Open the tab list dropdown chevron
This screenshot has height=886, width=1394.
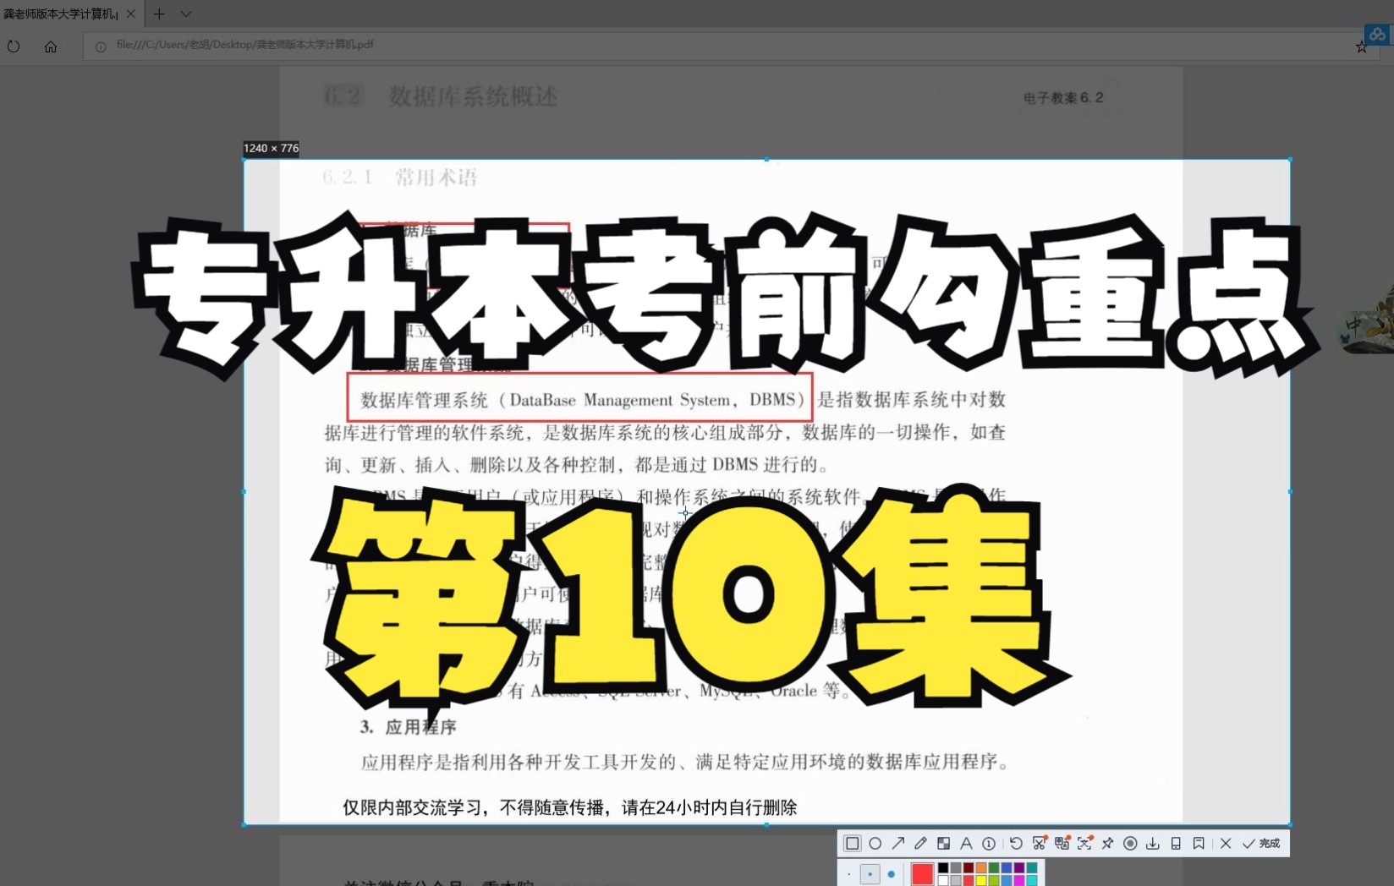tap(185, 14)
